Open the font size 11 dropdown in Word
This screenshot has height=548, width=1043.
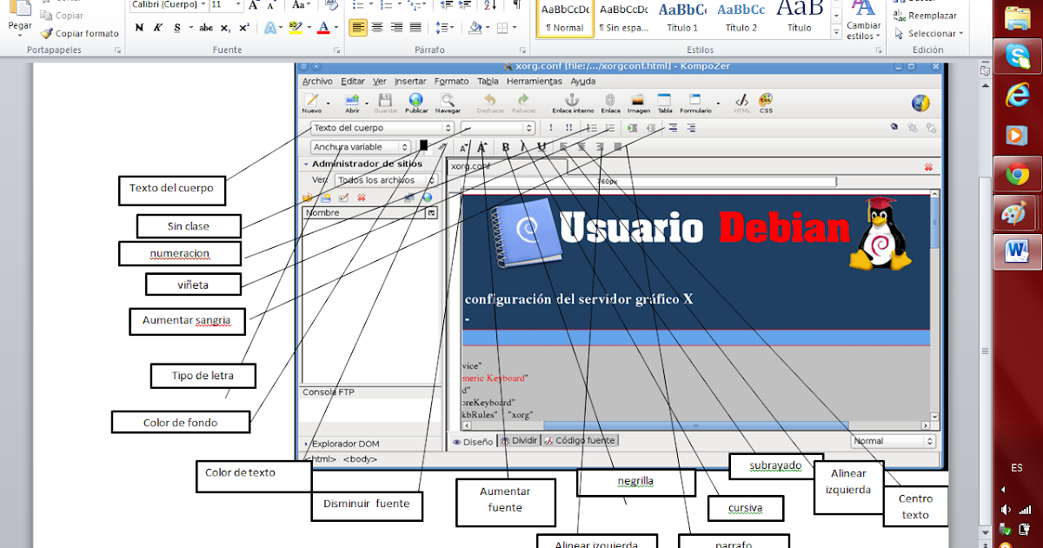[x=240, y=5]
